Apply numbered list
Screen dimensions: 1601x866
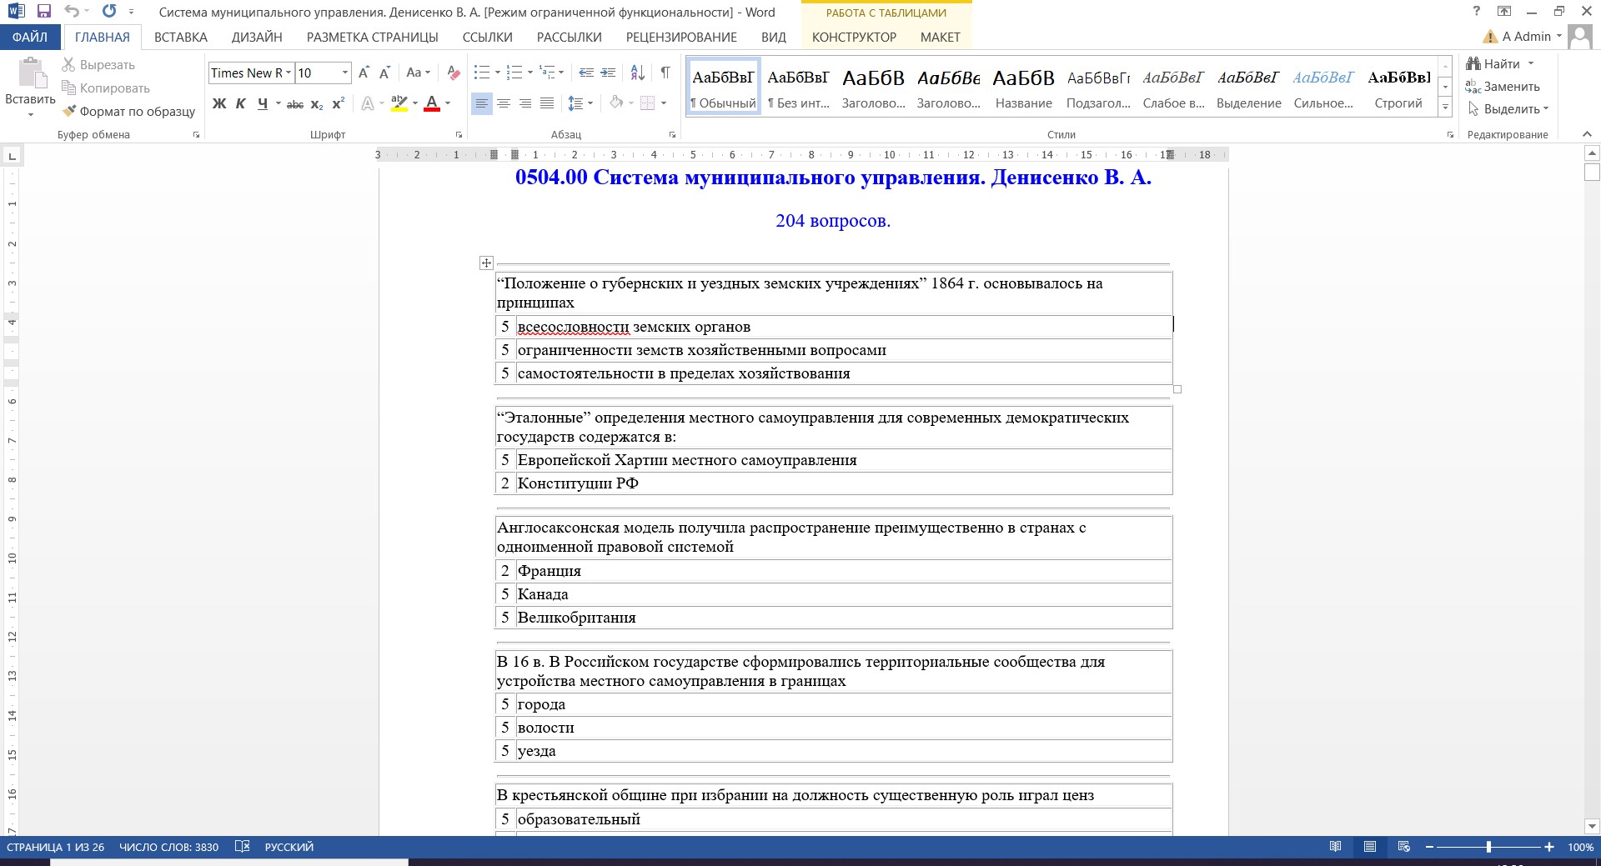[x=514, y=73]
